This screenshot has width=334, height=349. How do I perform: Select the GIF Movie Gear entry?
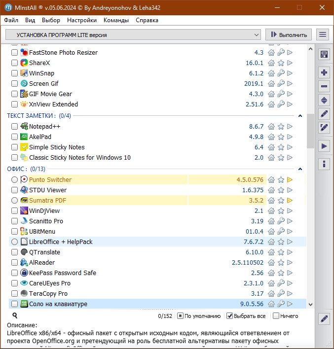tap(51, 94)
